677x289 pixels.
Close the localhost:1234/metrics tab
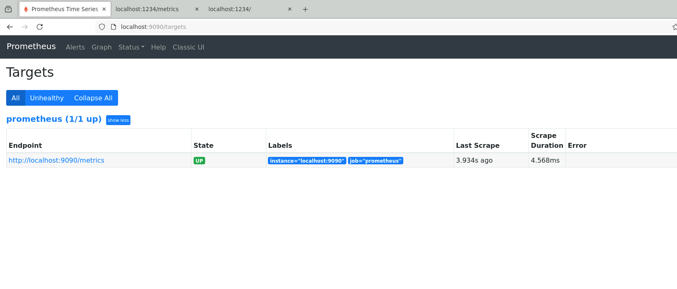point(197,9)
